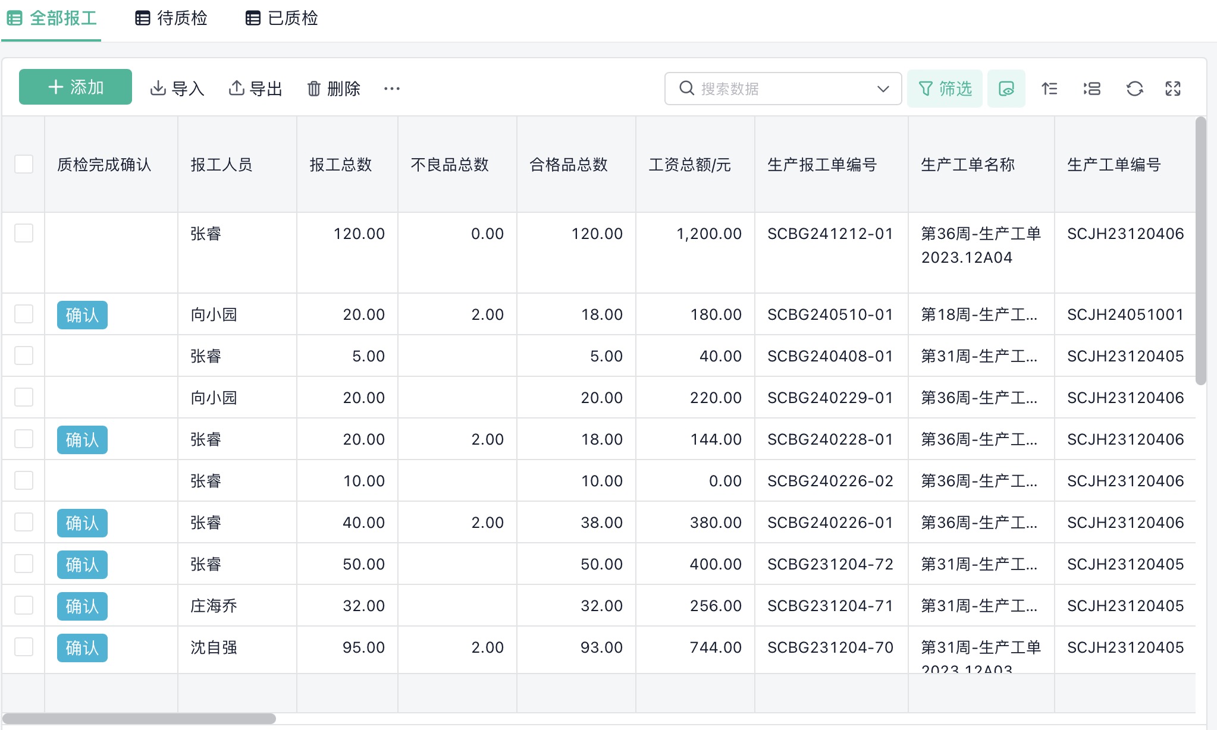Select the row SCBG240510-01 checkbox

click(24, 314)
